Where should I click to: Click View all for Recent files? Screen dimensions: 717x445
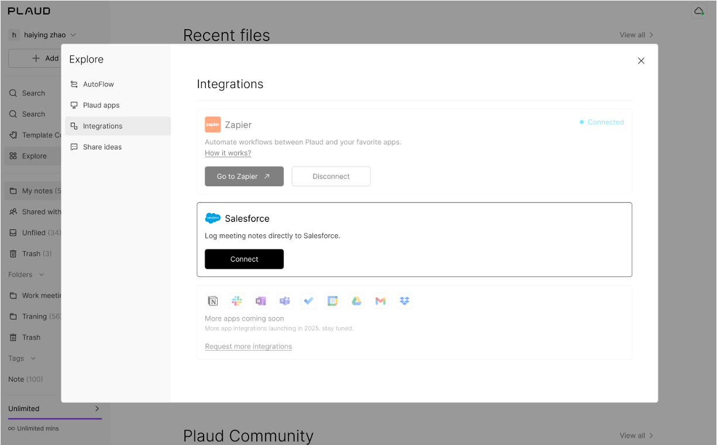tap(636, 35)
